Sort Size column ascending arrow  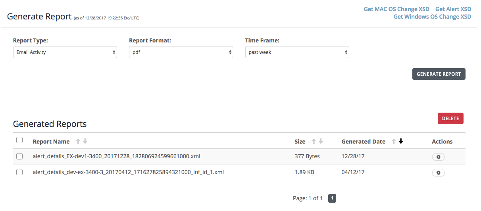[314, 142]
